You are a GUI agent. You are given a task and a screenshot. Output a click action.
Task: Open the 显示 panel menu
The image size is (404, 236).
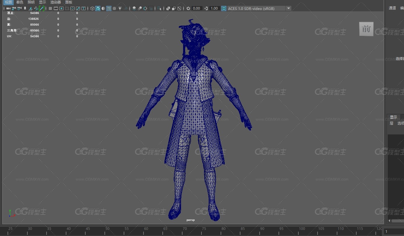click(x=42, y=2)
